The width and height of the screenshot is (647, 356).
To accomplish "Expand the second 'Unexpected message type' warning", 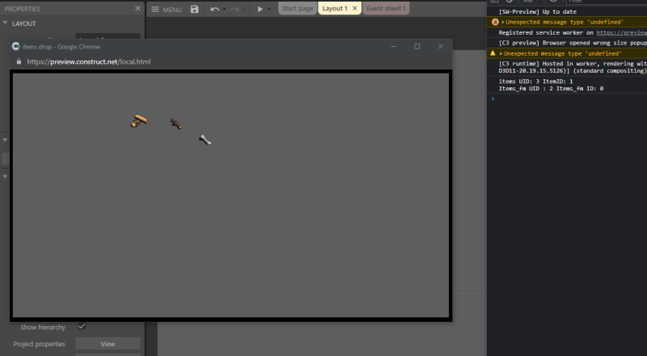I will 501,53.
